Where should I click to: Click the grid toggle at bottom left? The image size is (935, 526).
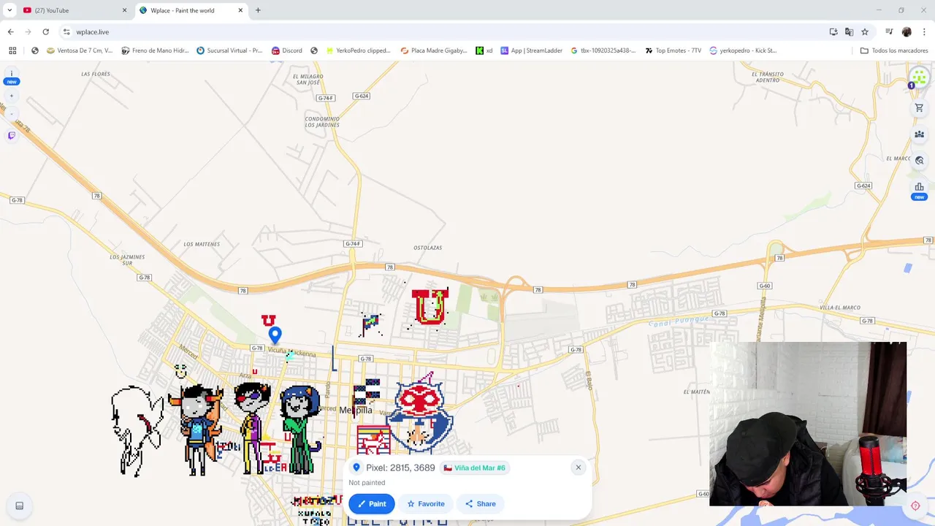pos(19,506)
